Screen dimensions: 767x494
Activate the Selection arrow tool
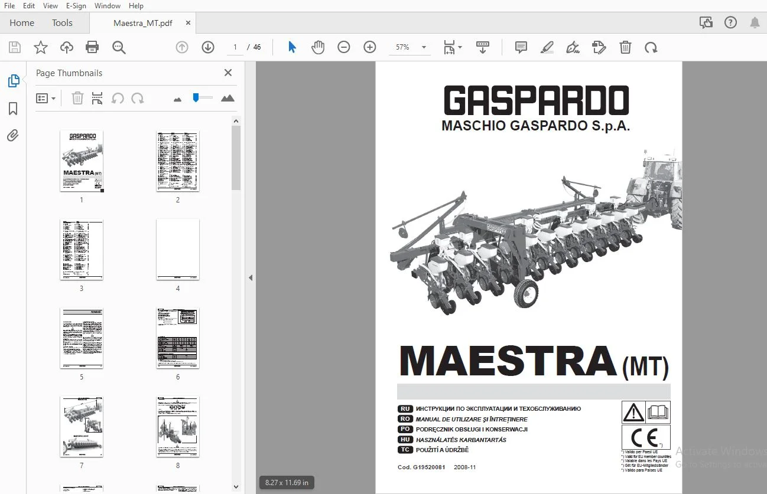(x=292, y=47)
